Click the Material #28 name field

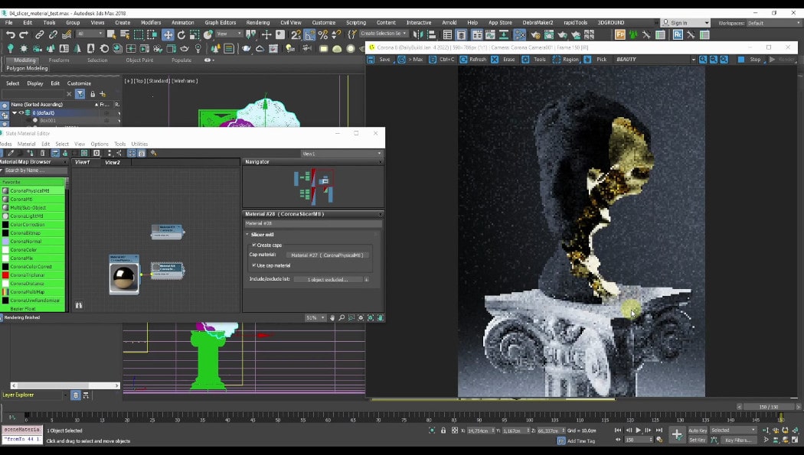[x=312, y=223]
